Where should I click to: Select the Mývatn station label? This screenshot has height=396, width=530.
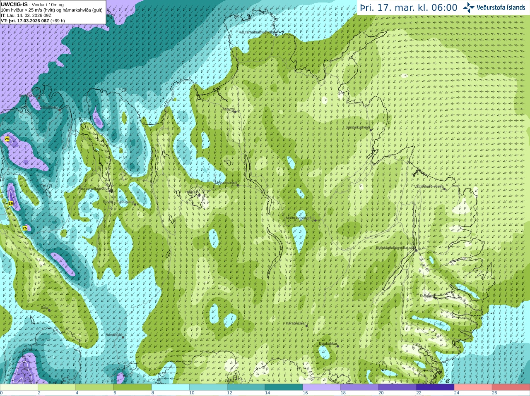pos(193,192)
